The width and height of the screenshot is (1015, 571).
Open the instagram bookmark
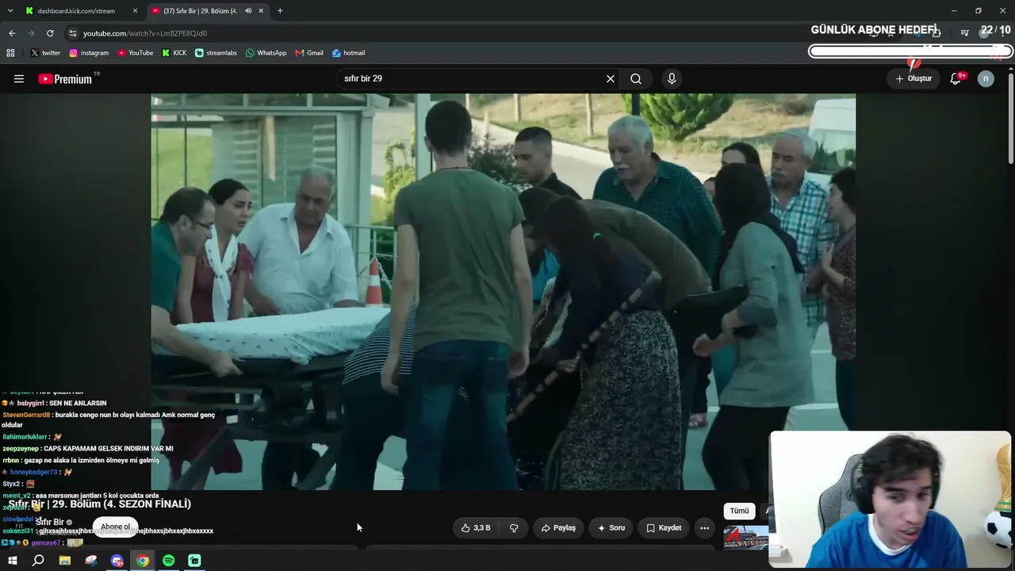tap(89, 53)
